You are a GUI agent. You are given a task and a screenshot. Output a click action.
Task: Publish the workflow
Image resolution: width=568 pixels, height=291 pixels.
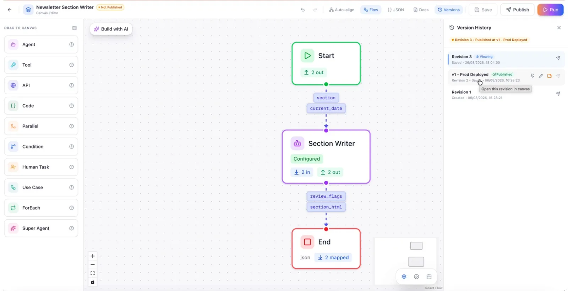point(517,10)
